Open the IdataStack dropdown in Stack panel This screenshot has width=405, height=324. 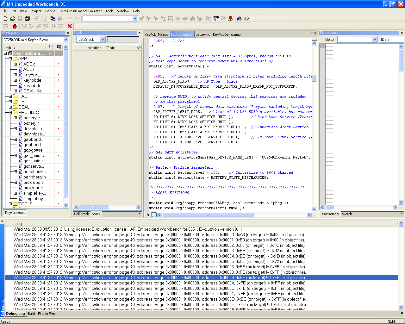point(103,40)
